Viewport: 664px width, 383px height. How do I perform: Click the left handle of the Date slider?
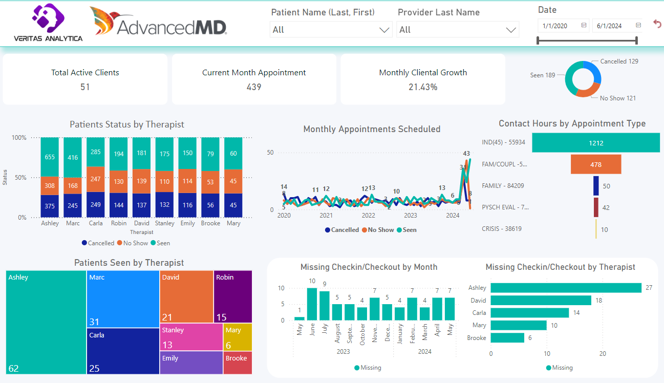point(538,40)
